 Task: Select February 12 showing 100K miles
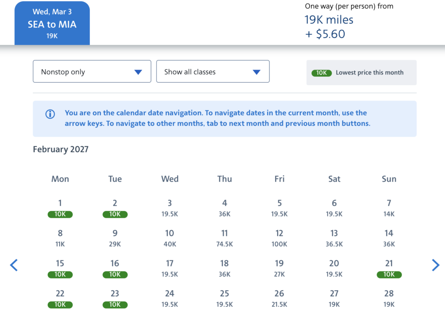(279, 238)
